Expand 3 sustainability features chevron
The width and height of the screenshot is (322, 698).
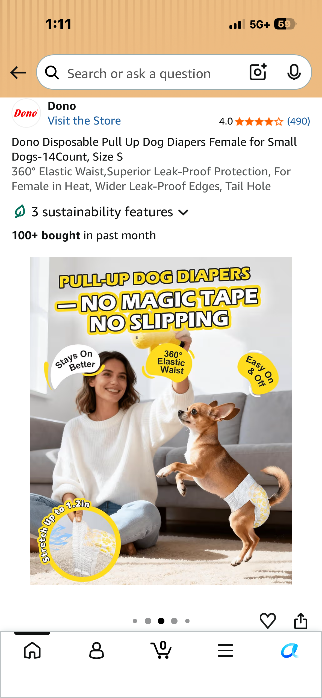click(x=183, y=212)
